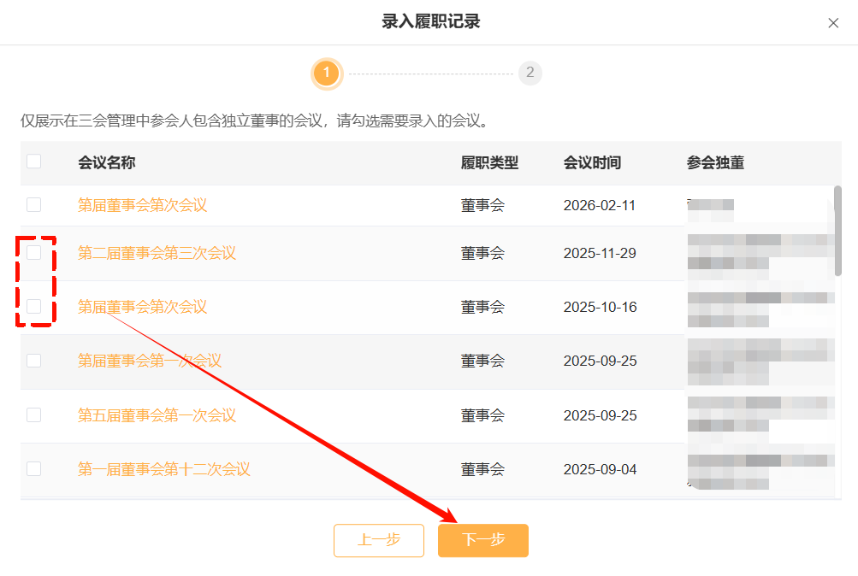Tick the checkbox beside 第二届董事会第三次会议
The image size is (858, 576).
pos(33,253)
